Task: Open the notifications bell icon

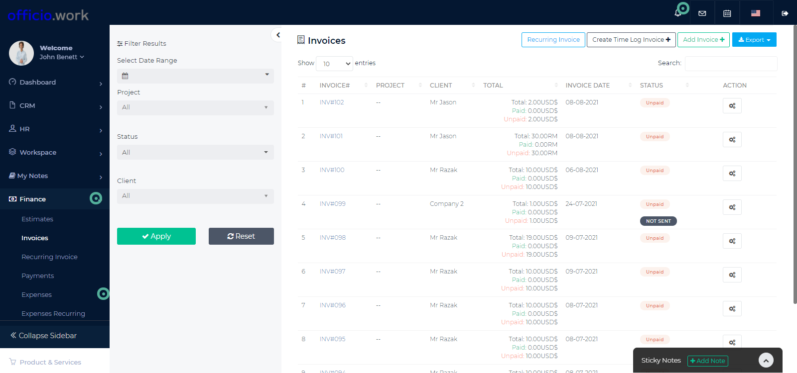Action: (677, 13)
